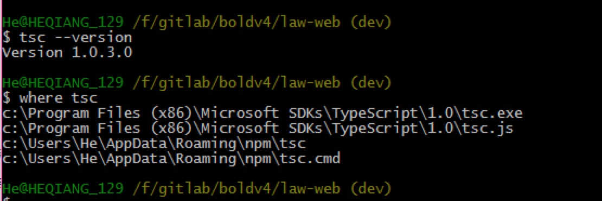Click the npm\tsc path line
This screenshot has width=602, height=201.
click(154, 144)
